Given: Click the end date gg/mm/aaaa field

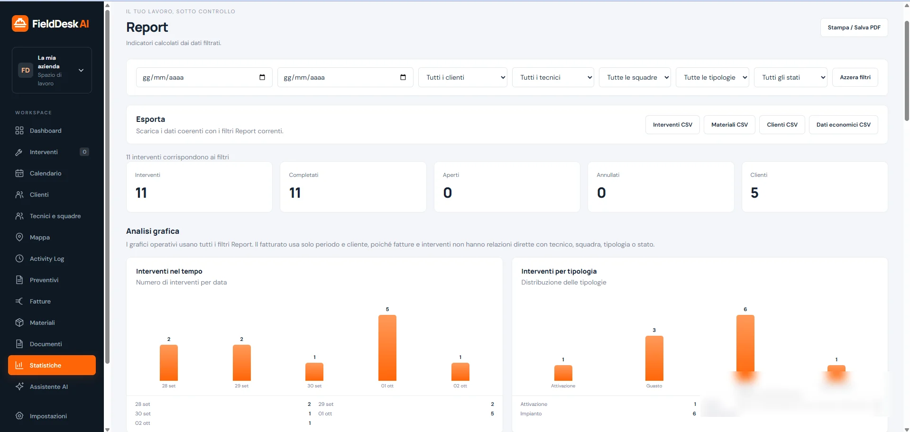Looking at the screenshot, I should pyautogui.click(x=345, y=77).
